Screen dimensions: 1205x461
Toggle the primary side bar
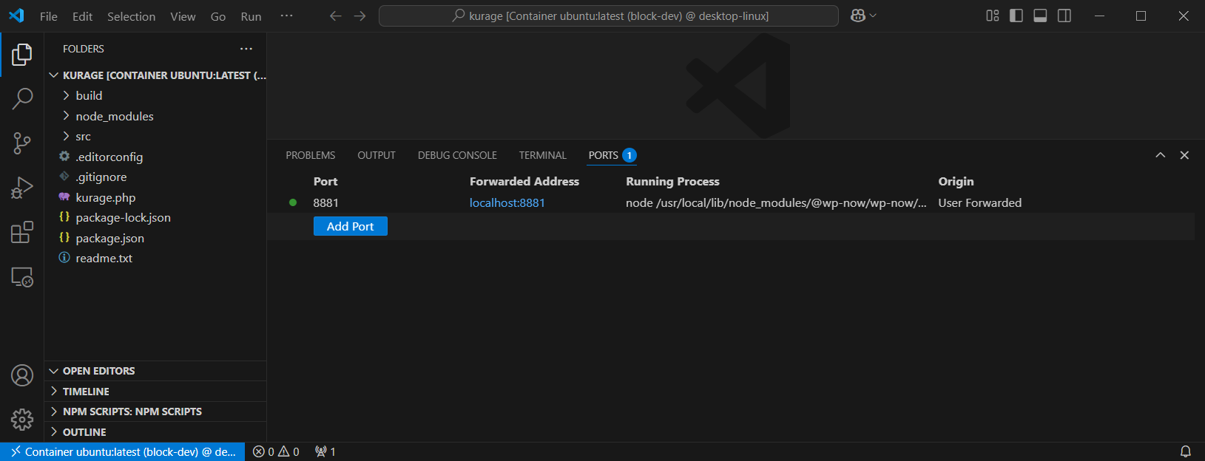pyautogui.click(x=1016, y=16)
